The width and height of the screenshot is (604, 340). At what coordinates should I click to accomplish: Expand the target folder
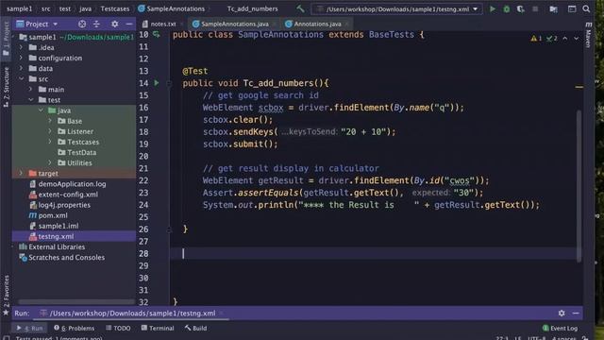point(21,174)
